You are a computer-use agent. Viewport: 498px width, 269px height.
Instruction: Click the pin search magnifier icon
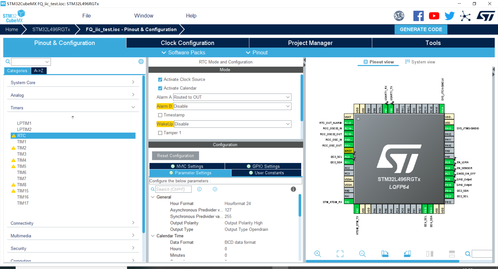coord(468,254)
